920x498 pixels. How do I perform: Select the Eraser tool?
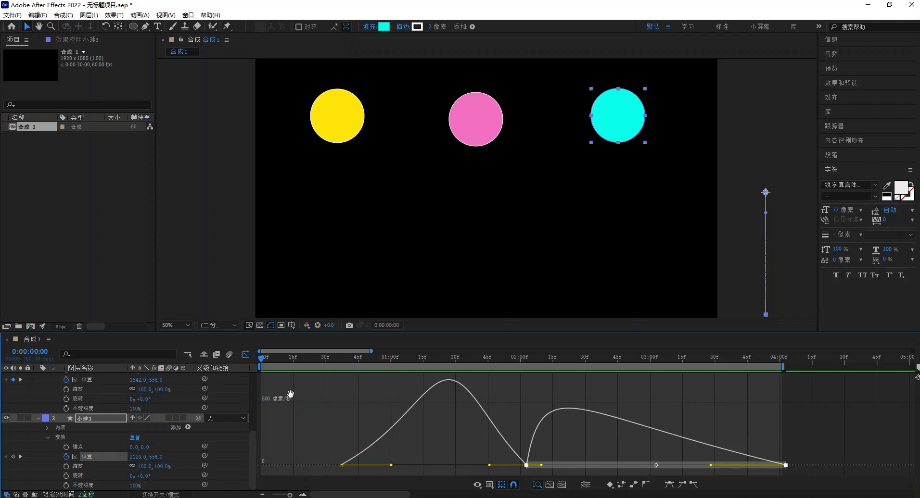[x=197, y=26]
